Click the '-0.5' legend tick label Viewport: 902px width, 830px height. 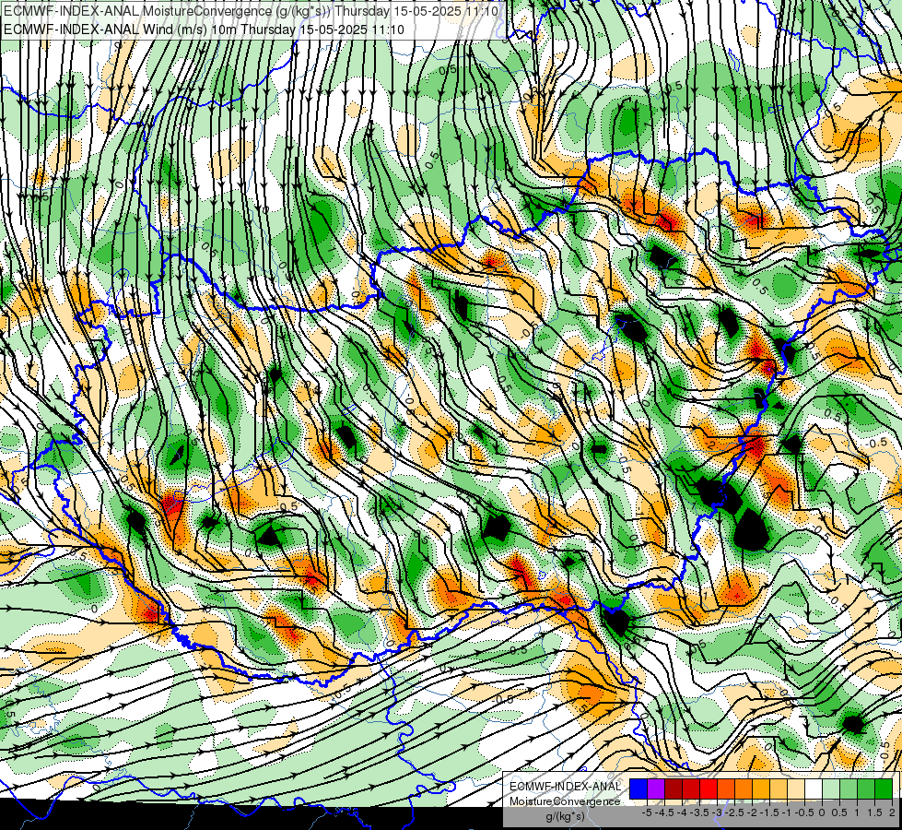click(x=804, y=812)
